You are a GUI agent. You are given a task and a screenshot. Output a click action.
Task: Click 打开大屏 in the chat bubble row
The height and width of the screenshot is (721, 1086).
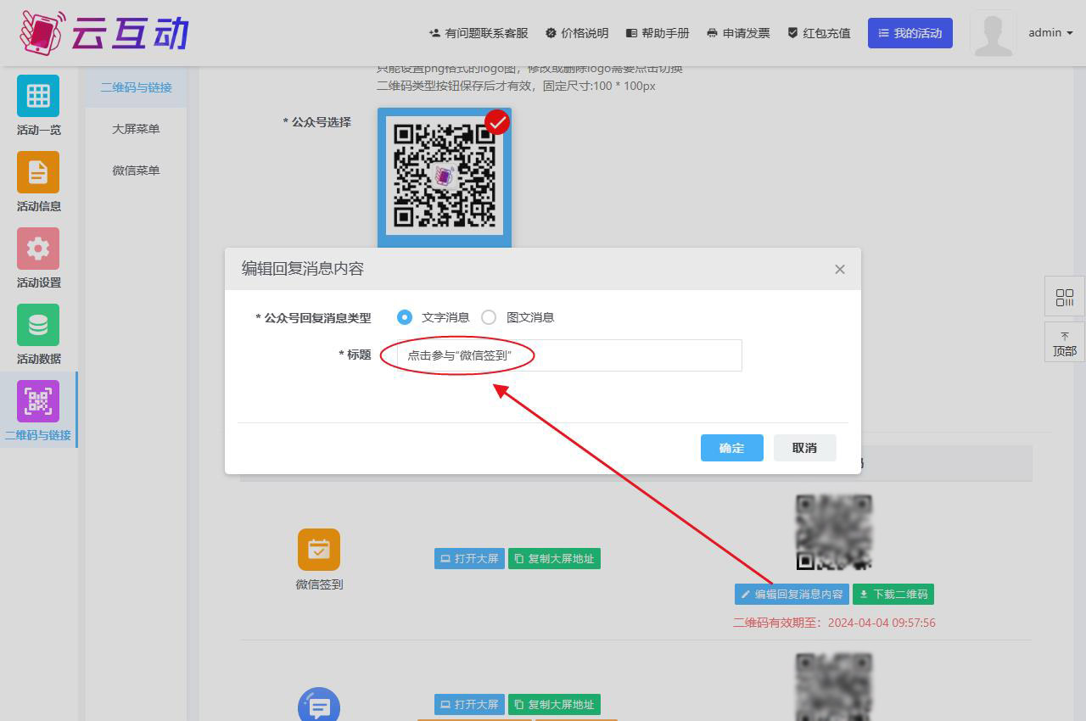pyautogui.click(x=469, y=705)
